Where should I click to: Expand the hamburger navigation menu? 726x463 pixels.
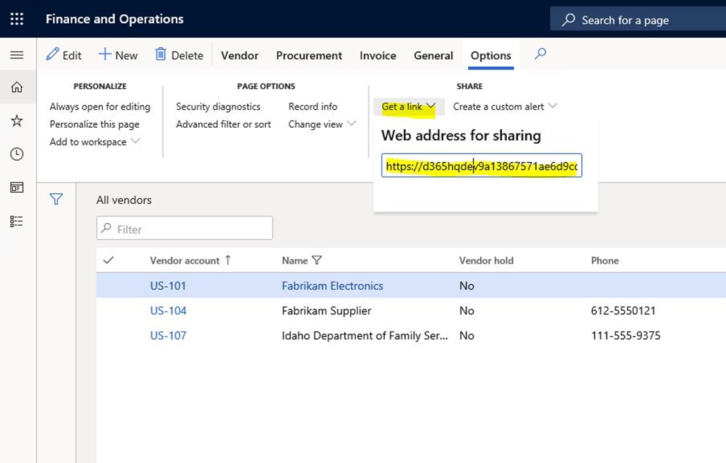click(x=17, y=55)
